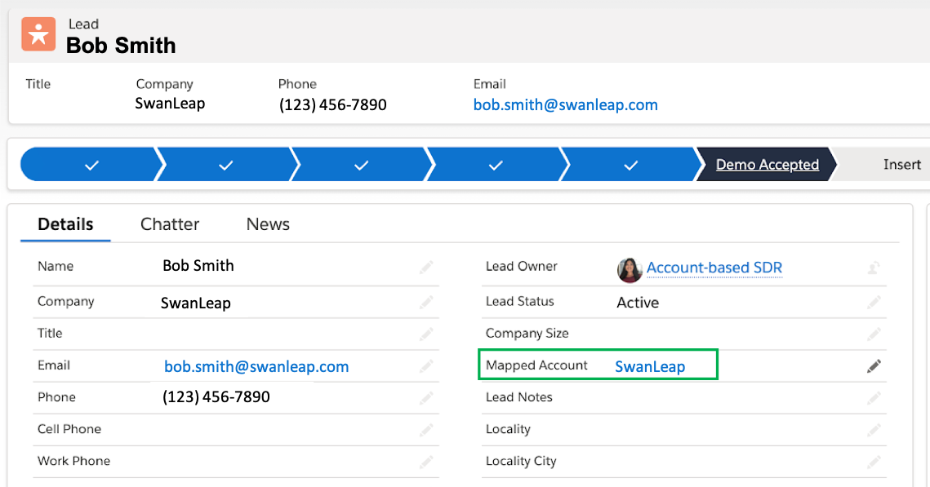The image size is (930, 487).
Task: Click the orange Lead record icon
Action: (x=38, y=34)
